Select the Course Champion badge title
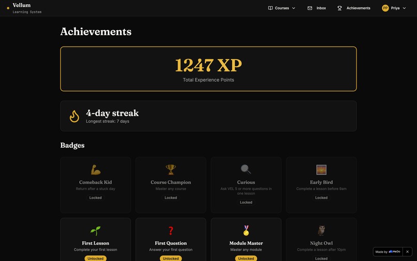This screenshot has height=261, width=417. (171, 182)
